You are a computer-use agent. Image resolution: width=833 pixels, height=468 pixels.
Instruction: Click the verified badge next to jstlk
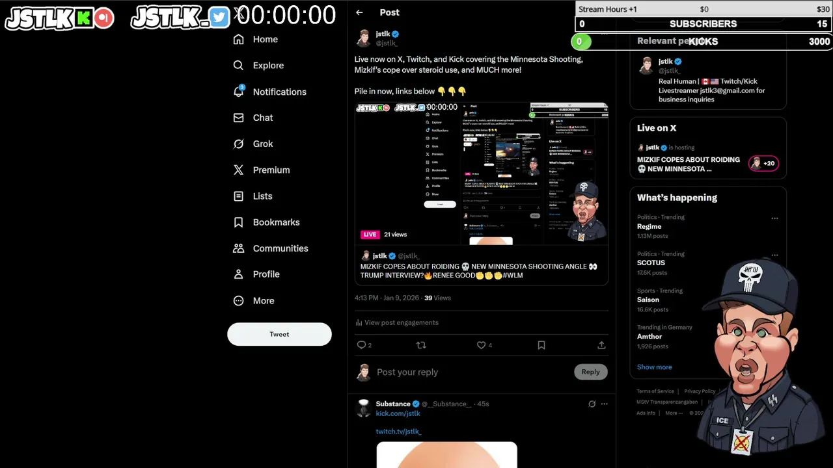coord(396,34)
